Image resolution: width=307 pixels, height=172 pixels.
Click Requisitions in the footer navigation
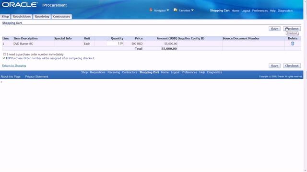97,72
